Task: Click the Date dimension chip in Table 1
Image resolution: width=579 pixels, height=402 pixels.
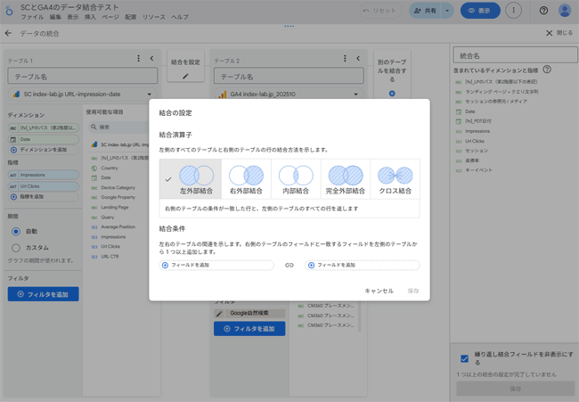Action: pyautogui.click(x=44, y=139)
